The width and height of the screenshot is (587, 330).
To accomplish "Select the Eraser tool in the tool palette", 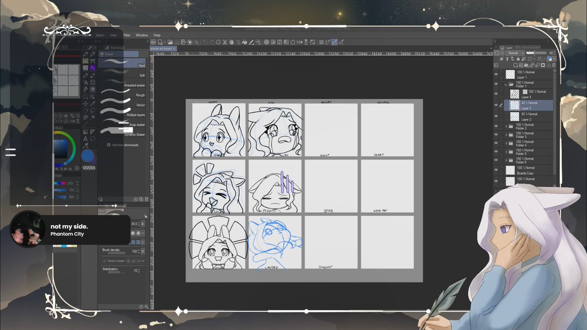I will [x=93, y=88].
